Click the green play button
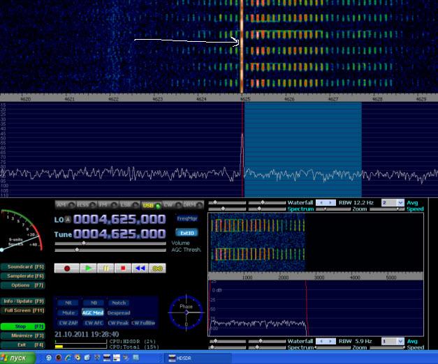This screenshot has width=438, height=364. click(88, 268)
